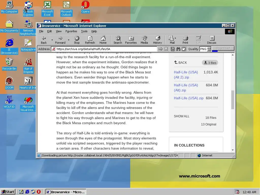Click the Forward toolbar button
The height and width of the screenshot is (195, 260).
[x=60, y=40]
